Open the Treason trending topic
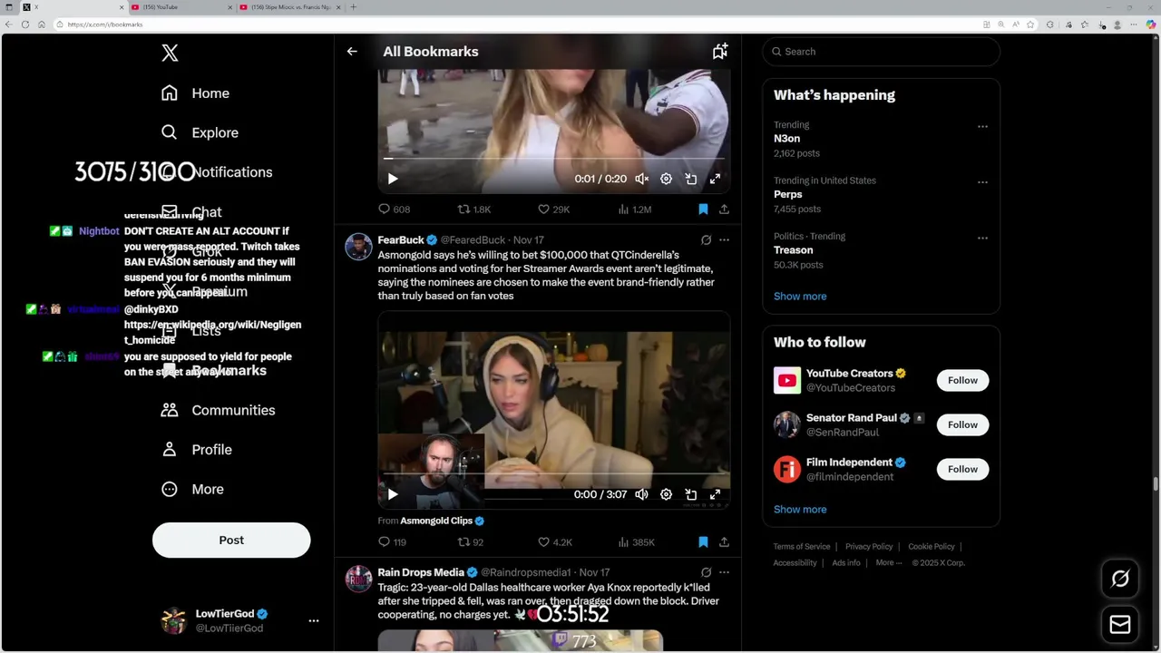Viewport: 1161px width, 653px height. pos(793,250)
